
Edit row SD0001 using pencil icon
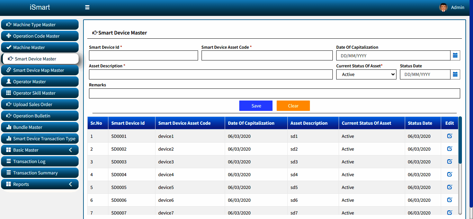coord(450,136)
